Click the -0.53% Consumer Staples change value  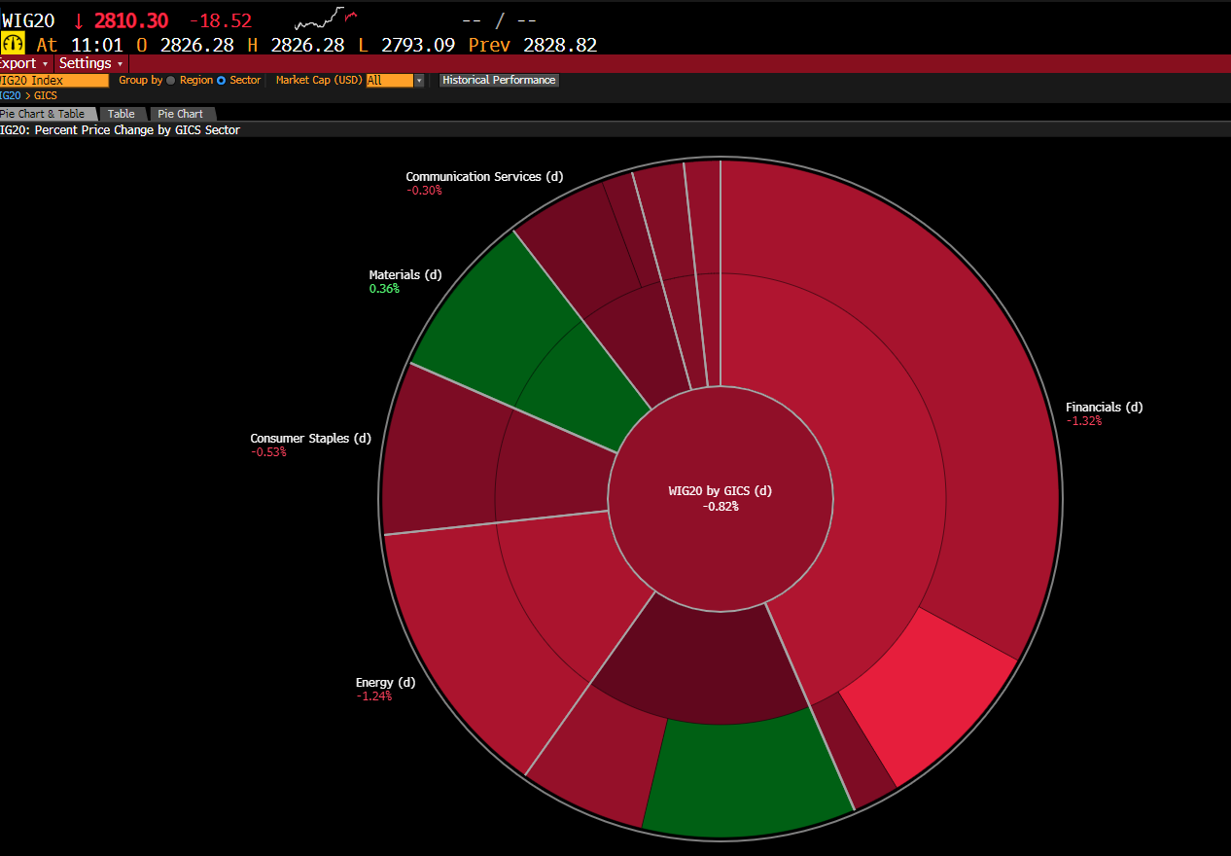(x=268, y=452)
